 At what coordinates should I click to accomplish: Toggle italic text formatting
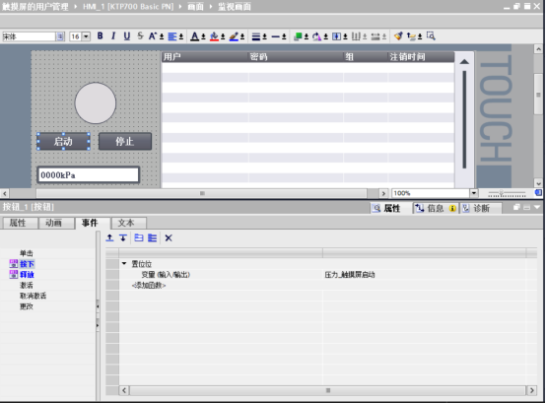point(113,35)
